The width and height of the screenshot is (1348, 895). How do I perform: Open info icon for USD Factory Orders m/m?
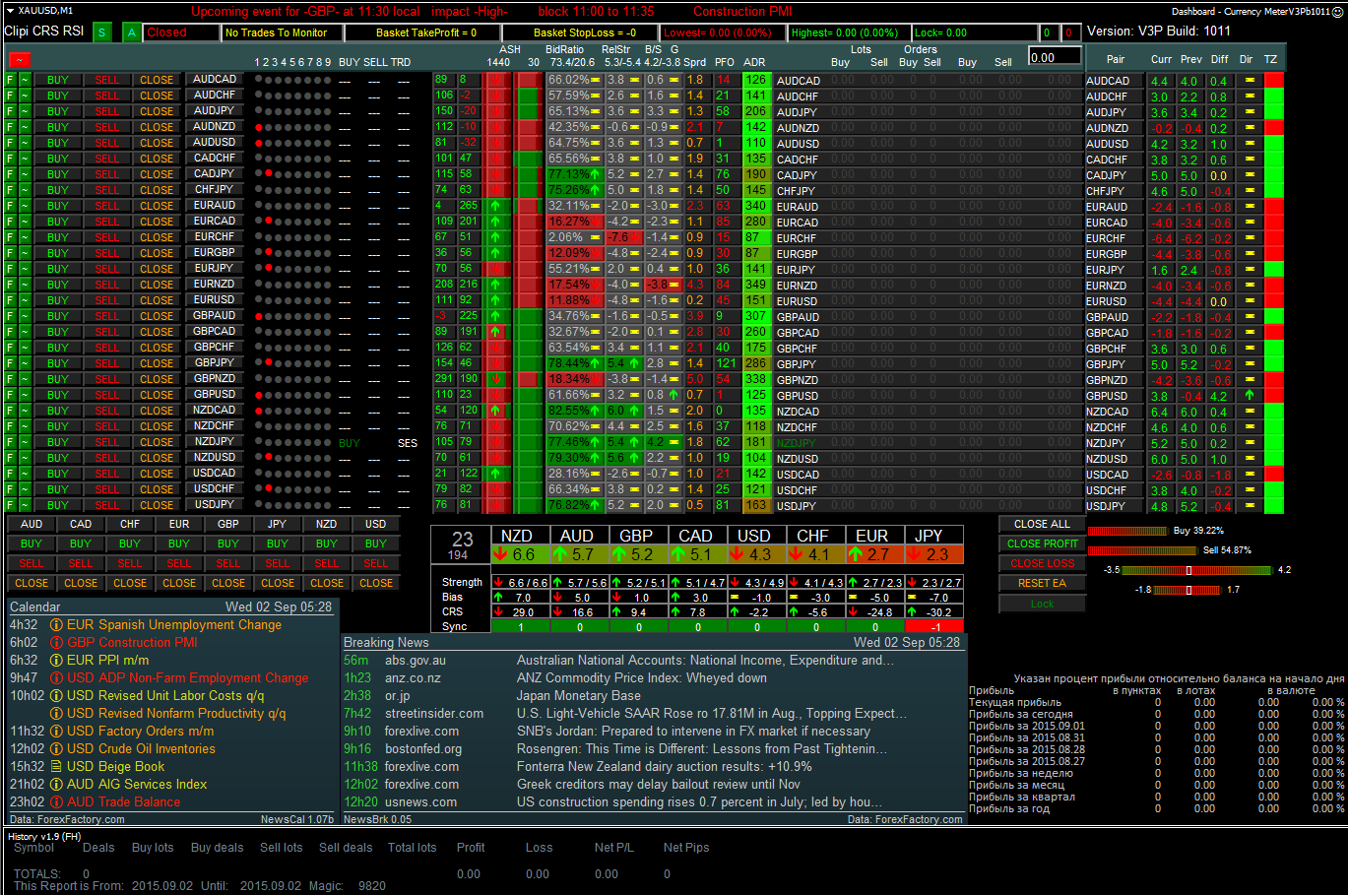[56, 732]
